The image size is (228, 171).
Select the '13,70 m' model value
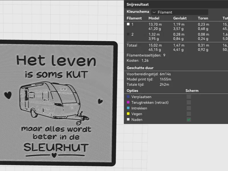[x=155, y=25]
